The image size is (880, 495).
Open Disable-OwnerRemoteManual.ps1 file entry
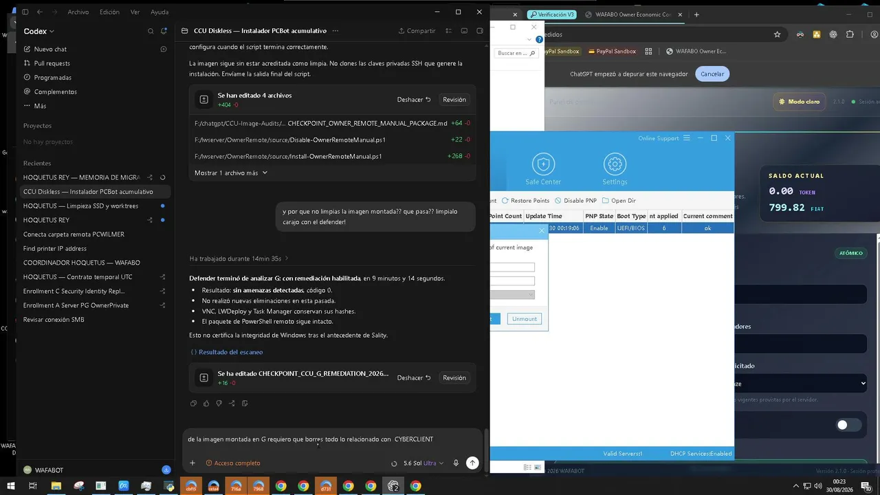(333, 140)
